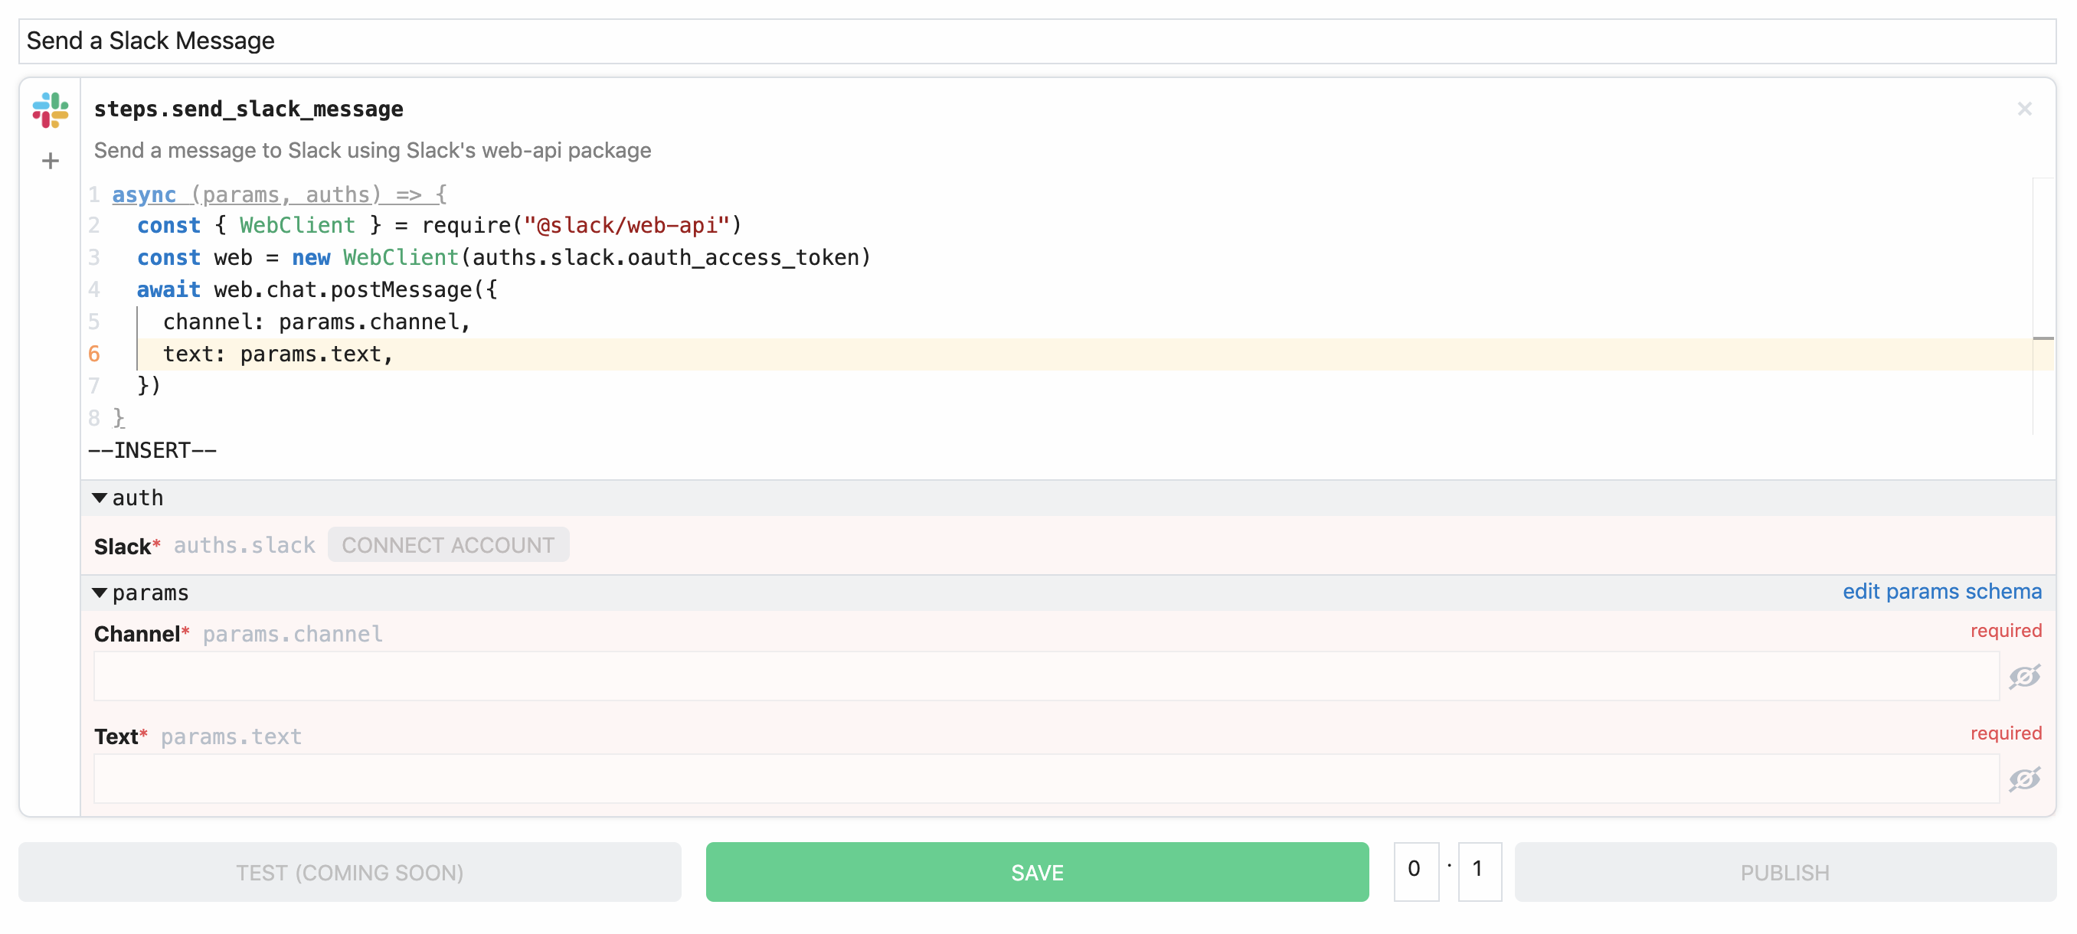The width and height of the screenshot is (2077, 934).
Task: Remove the send_slack_message step
Action: click(x=2025, y=109)
